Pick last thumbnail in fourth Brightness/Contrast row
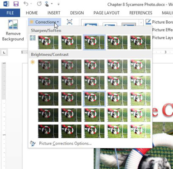The width and height of the screenshot is (173, 169). (140, 115)
